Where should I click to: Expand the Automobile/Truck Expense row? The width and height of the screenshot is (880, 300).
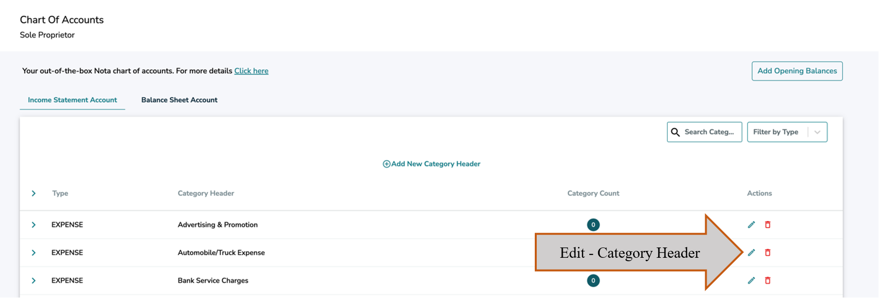33,253
